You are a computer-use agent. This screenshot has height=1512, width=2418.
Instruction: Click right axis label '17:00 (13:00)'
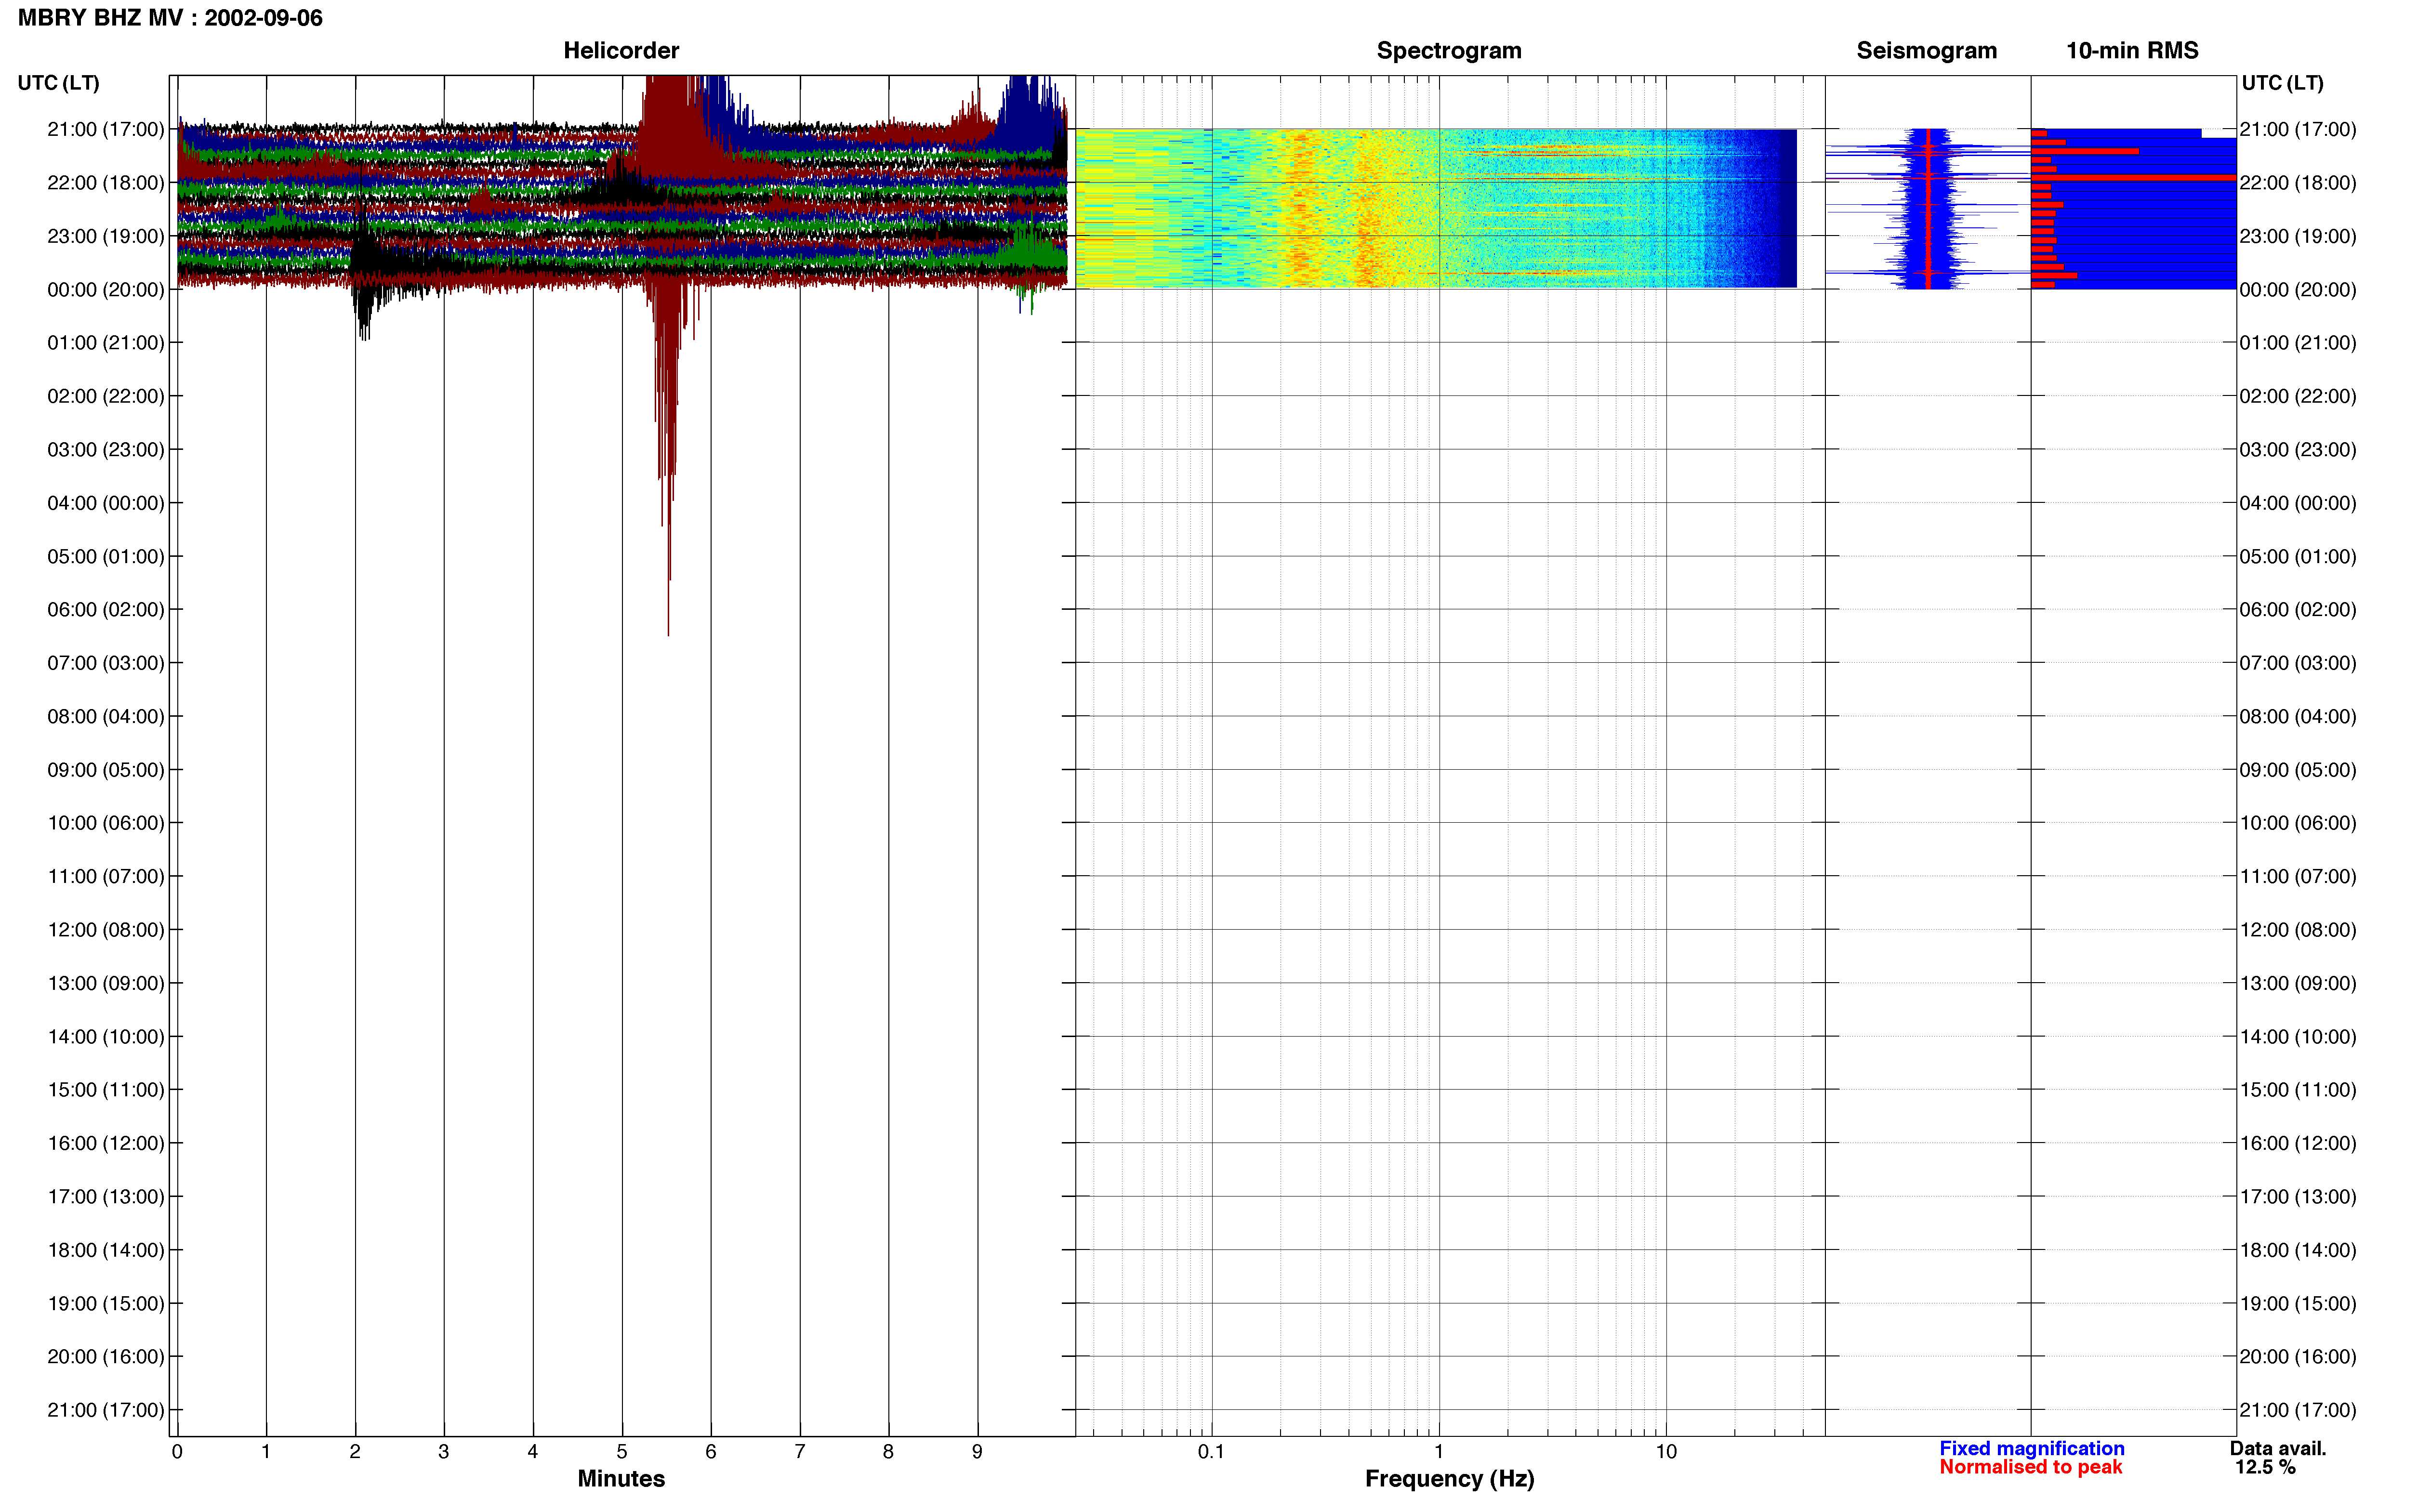coord(2298,1196)
